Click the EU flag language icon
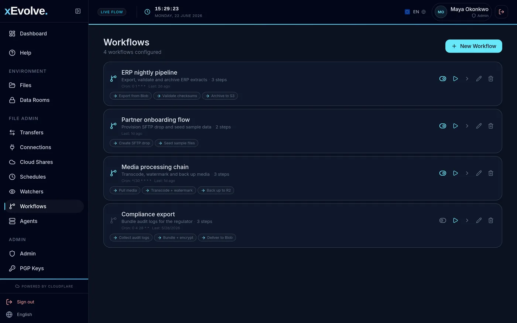The image size is (517, 323). [407, 12]
